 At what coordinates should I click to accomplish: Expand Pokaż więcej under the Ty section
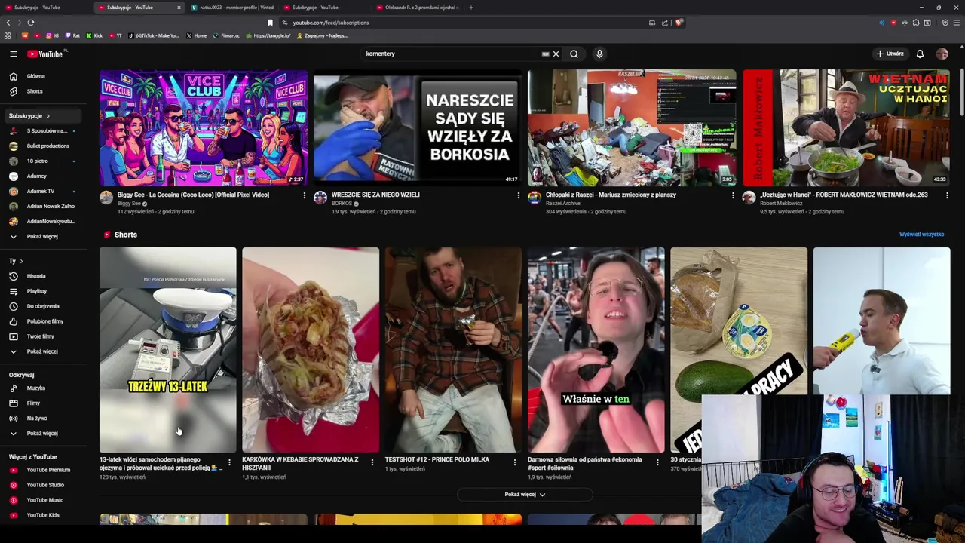41,351
